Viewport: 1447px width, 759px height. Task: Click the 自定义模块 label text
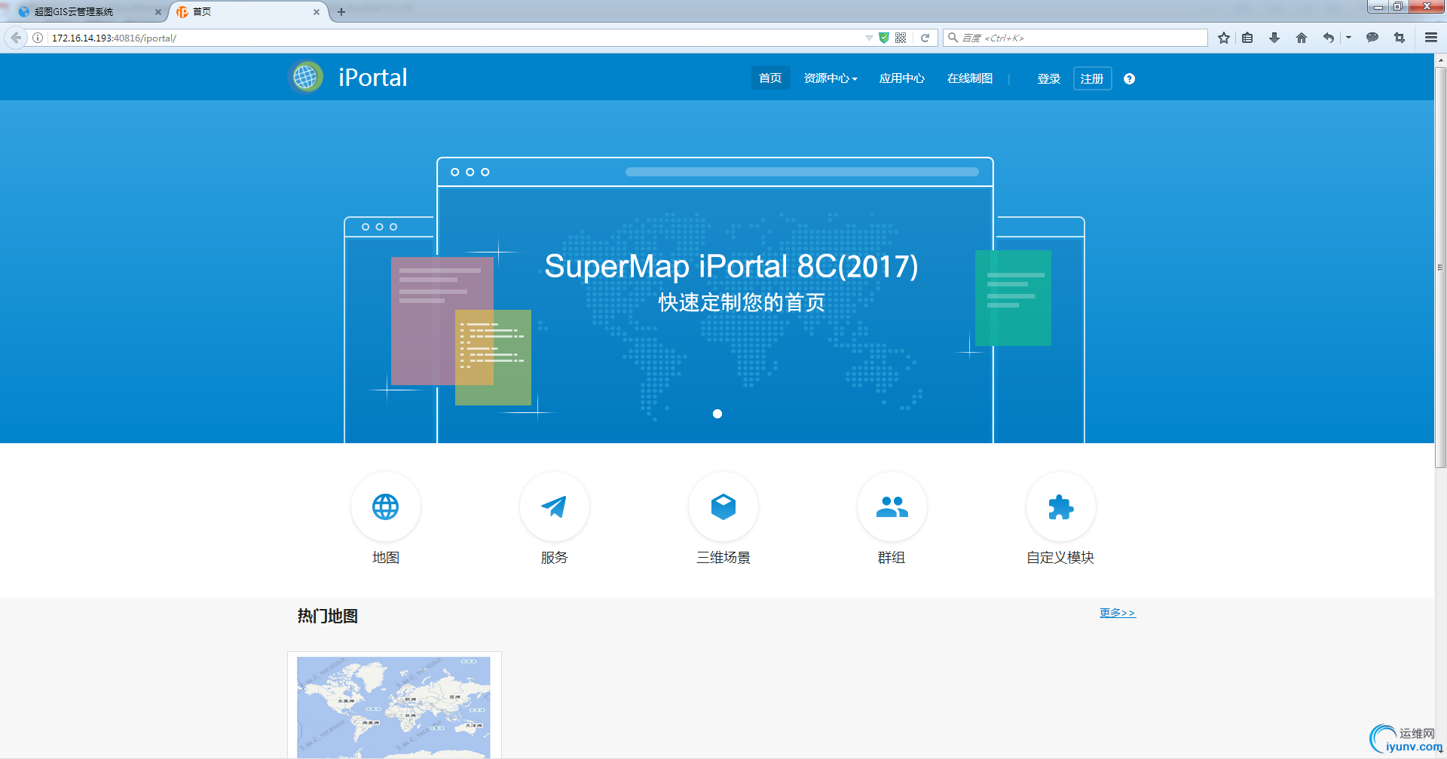pos(1060,557)
